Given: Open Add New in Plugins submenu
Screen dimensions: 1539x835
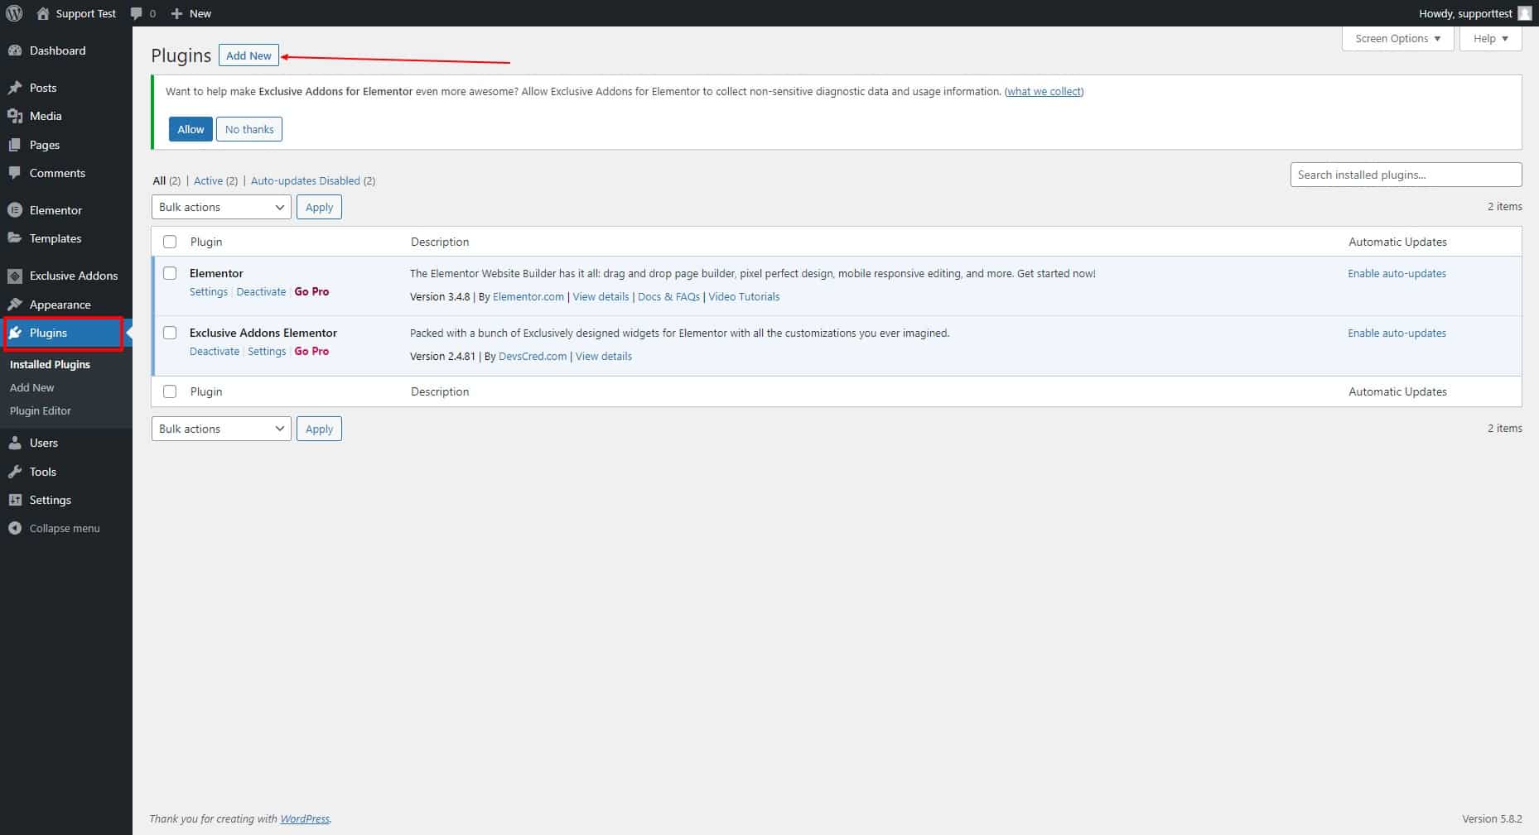Looking at the screenshot, I should [x=32, y=387].
